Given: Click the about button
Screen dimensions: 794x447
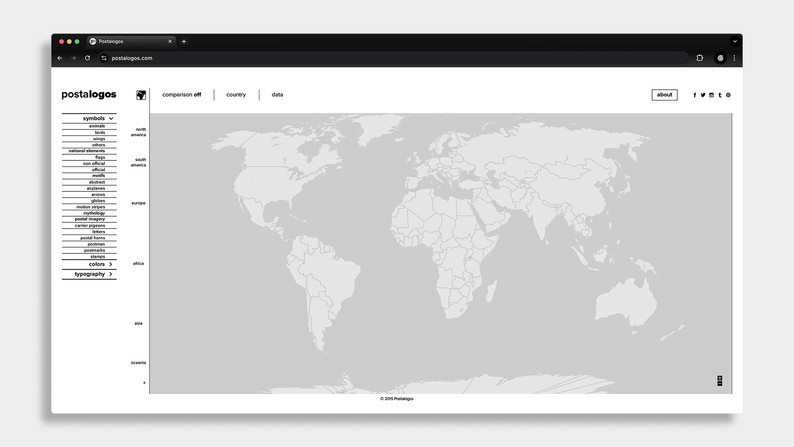Looking at the screenshot, I should click(665, 95).
